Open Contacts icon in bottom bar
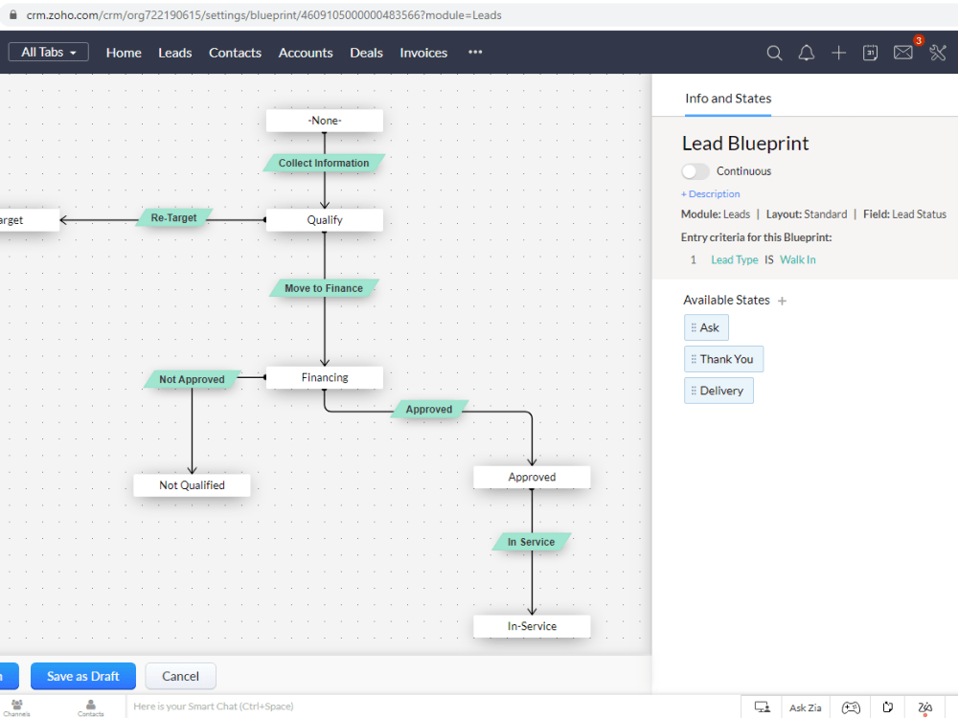 [90, 707]
